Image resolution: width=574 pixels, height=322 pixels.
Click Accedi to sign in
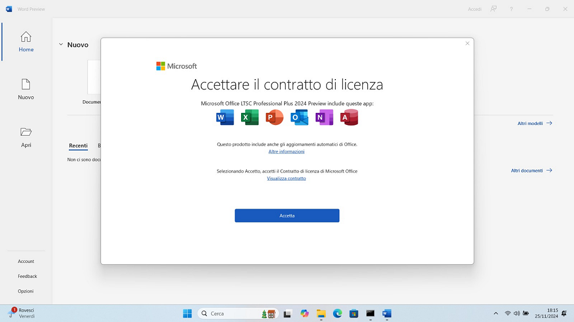coord(475,9)
